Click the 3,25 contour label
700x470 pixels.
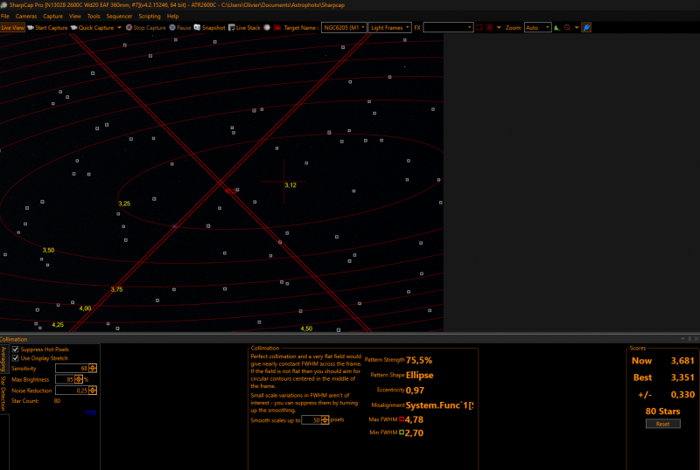pos(124,204)
